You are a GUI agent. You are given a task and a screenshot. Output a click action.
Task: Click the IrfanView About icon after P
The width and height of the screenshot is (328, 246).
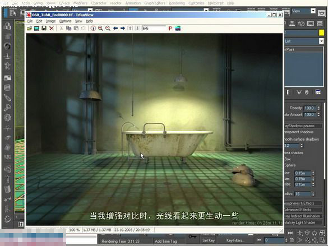[178, 28]
